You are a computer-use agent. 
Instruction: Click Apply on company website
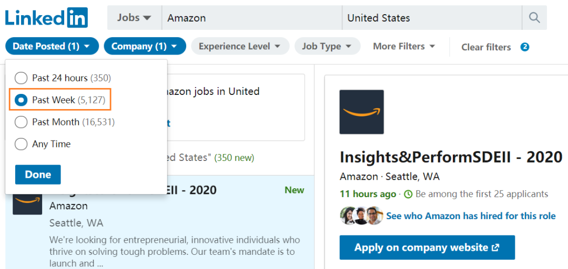(427, 248)
